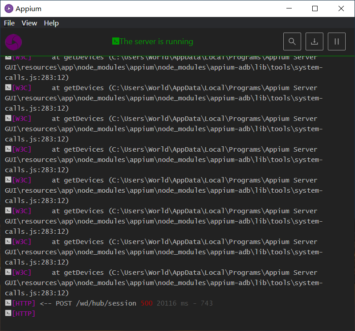Click the terminal icon beside the POST log line
The image size is (355, 331).
(8, 302)
